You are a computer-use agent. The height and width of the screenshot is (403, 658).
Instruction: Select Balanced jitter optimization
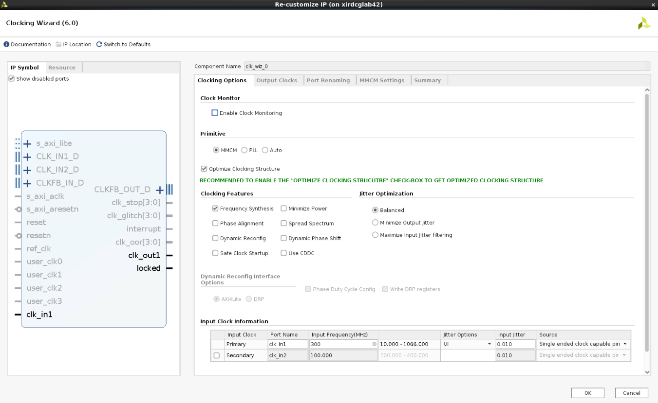tap(375, 210)
